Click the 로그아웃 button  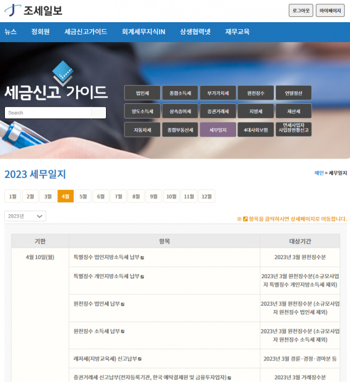301,10
